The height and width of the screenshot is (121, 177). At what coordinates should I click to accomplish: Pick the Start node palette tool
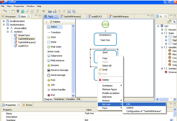(53, 37)
